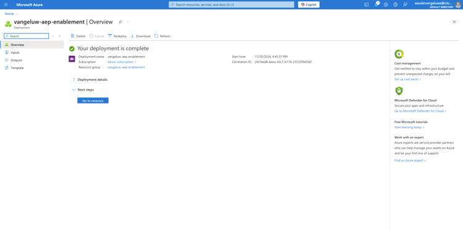Collapse the Next steps section

click(83, 89)
